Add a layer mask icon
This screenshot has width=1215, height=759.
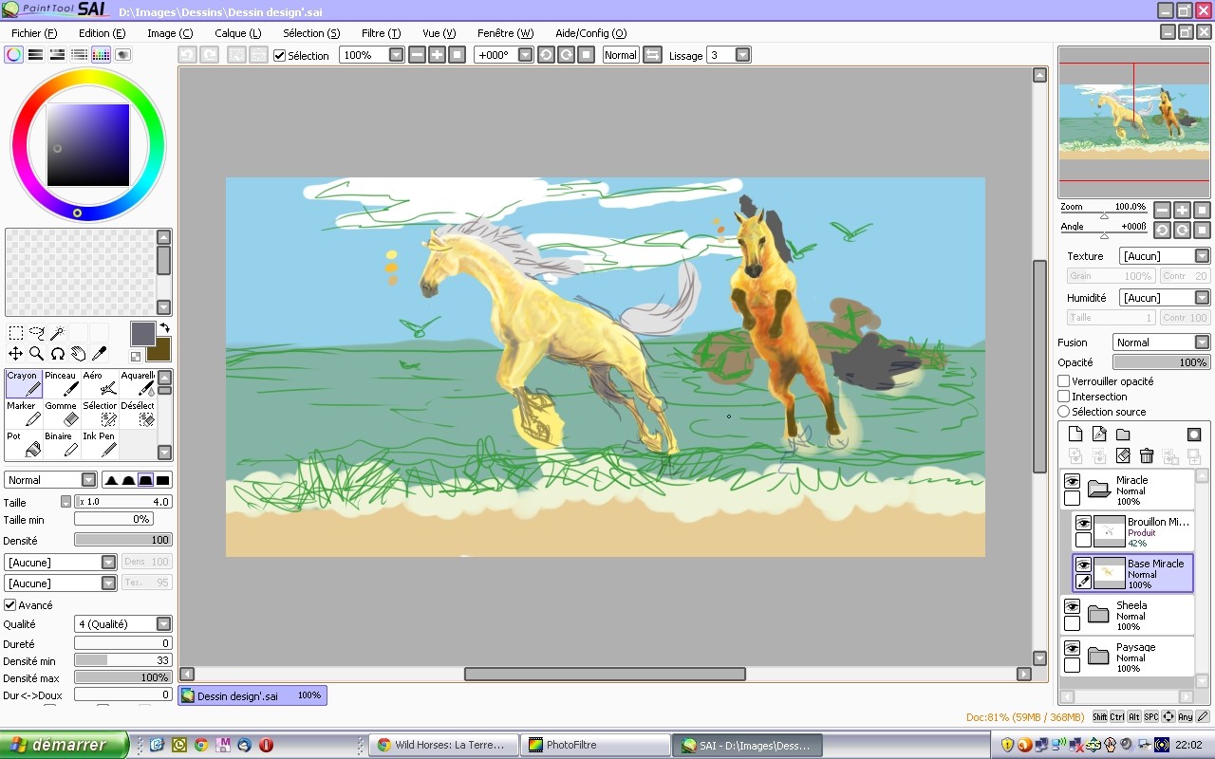point(1194,435)
